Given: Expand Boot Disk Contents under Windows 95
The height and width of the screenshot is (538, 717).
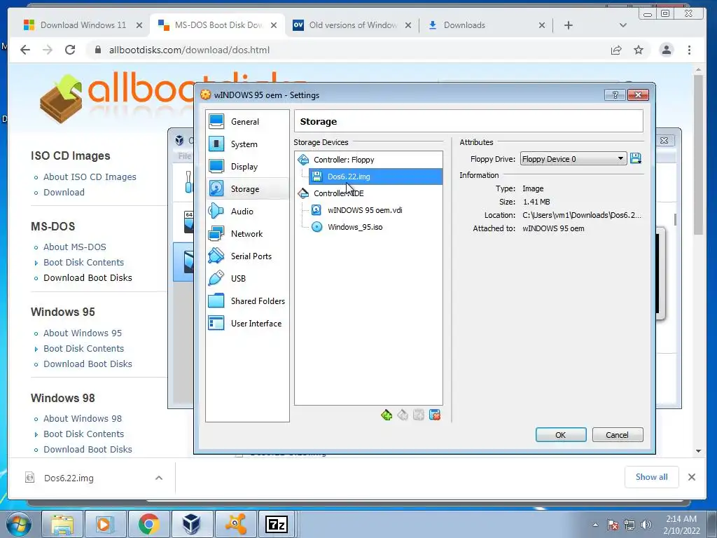Looking at the screenshot, I should click(x=84, y=349).
